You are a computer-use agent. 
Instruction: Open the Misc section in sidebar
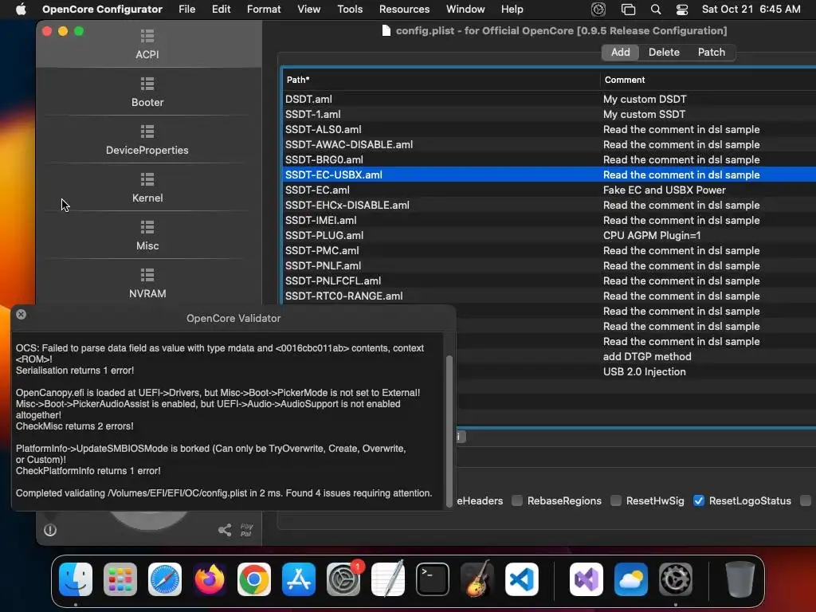click(147, 236)
